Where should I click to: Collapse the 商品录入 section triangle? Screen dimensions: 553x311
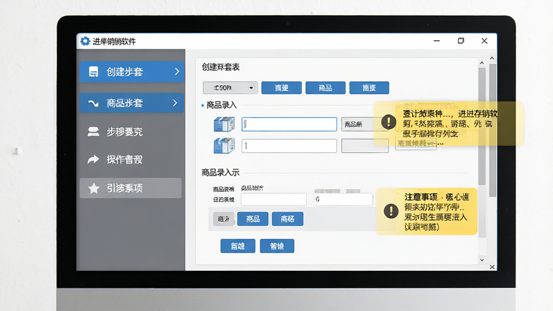tap(203, 105)
